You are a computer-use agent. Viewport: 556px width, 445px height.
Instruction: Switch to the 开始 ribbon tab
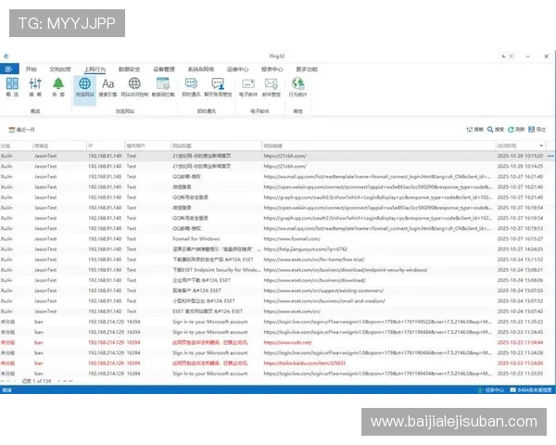click(32, 70)
